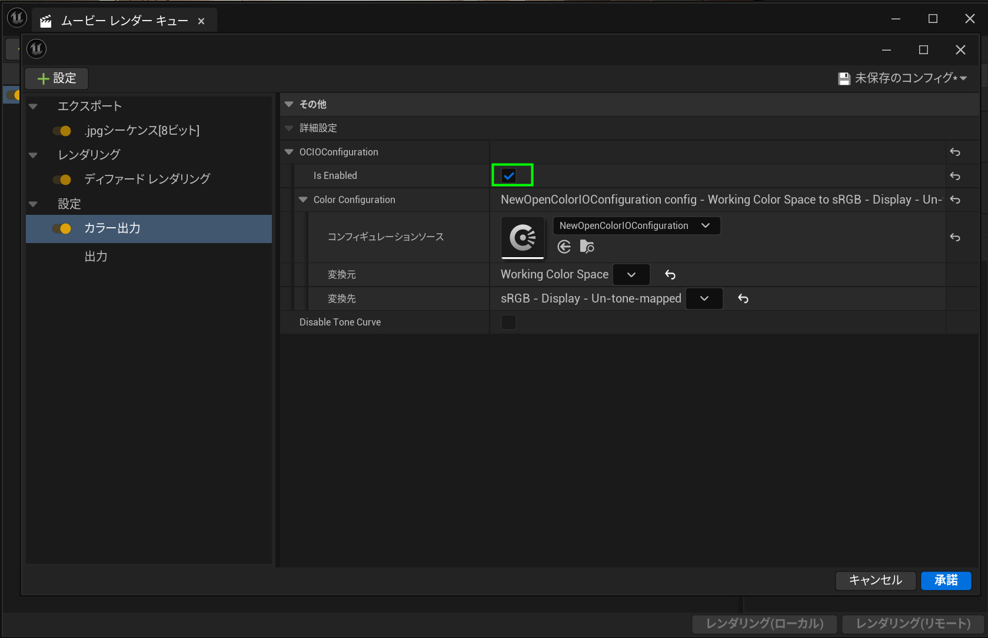Uncheck the Is Enabled checkbox
This screenshot has width=988, height=638.
pos(509,175)
